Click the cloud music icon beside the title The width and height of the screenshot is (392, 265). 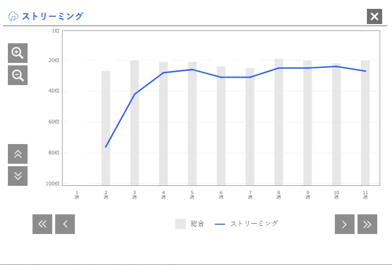(x=13, y=16)
